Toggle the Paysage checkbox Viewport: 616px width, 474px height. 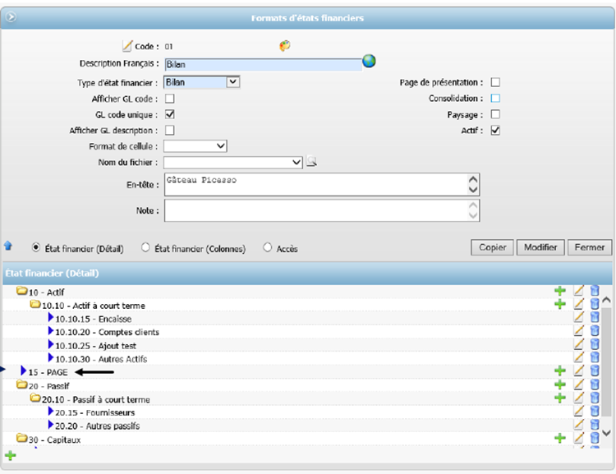point(495,114)
